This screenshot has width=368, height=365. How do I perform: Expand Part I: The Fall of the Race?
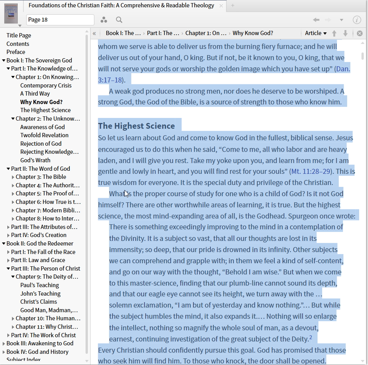click(8, 252)
